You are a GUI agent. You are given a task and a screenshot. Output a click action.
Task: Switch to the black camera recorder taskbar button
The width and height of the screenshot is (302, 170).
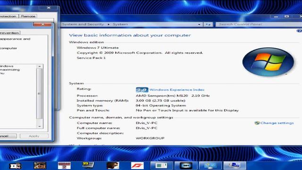(186, 165)
